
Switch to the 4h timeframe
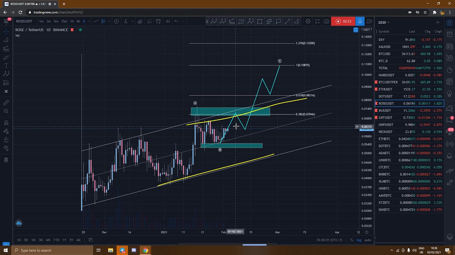(78, 21)
